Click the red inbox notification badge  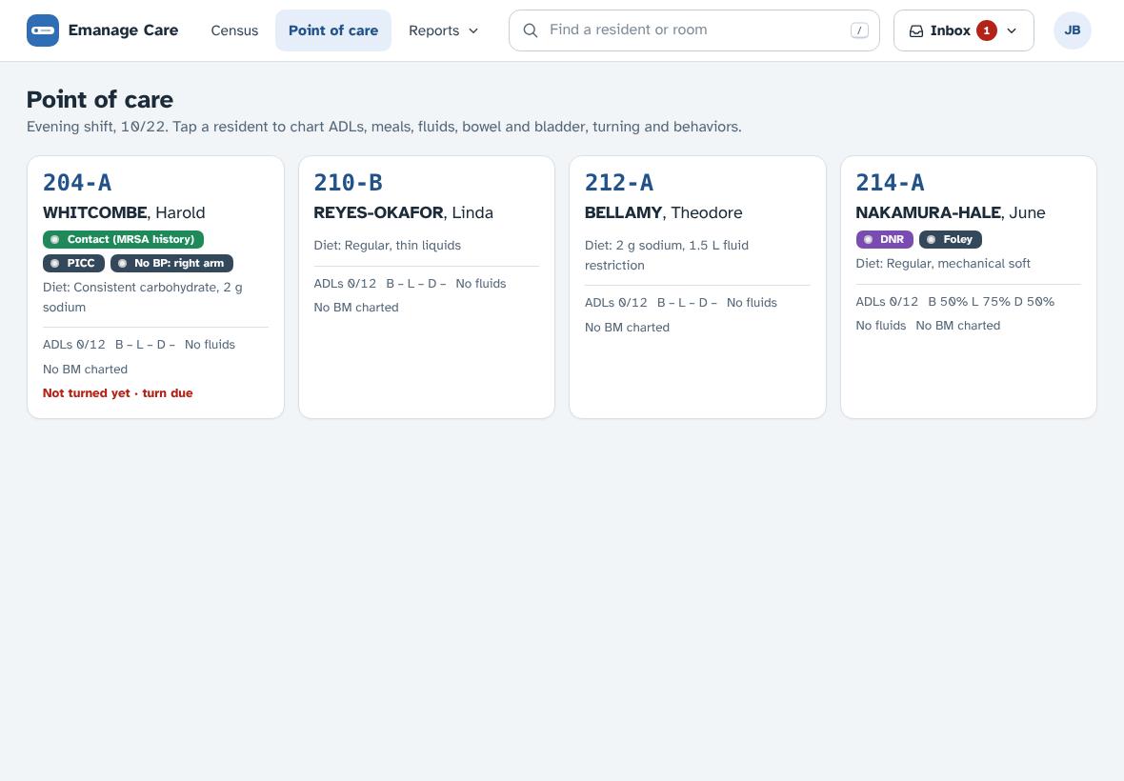(x=987, y=30)
